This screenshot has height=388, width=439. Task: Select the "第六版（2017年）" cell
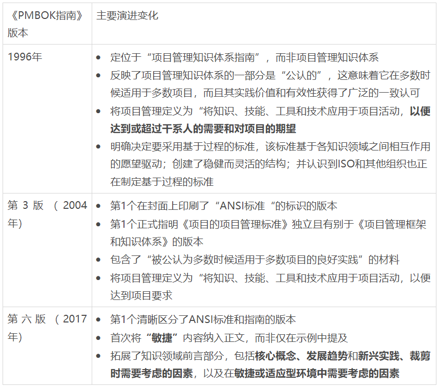(47, 346)
